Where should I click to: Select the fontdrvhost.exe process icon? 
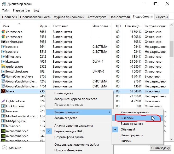(3, 72)
